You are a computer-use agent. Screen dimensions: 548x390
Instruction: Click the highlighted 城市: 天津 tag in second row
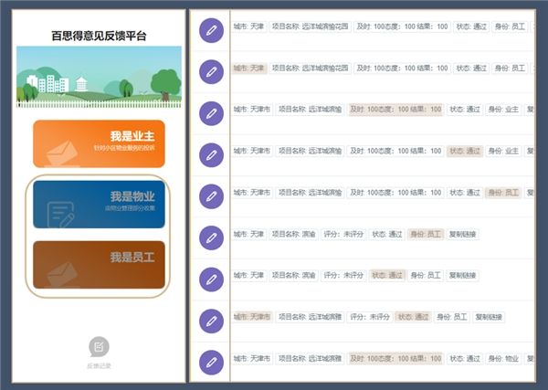(251, 69)
